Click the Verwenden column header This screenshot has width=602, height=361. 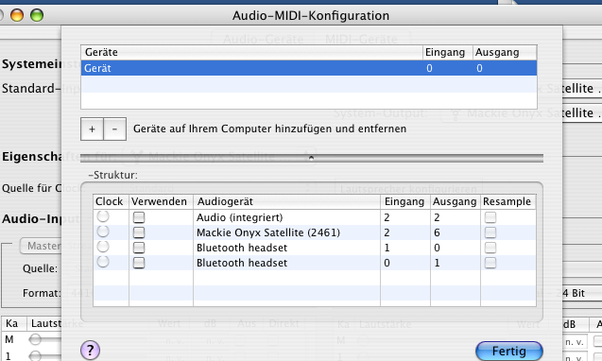coord(161,201)
